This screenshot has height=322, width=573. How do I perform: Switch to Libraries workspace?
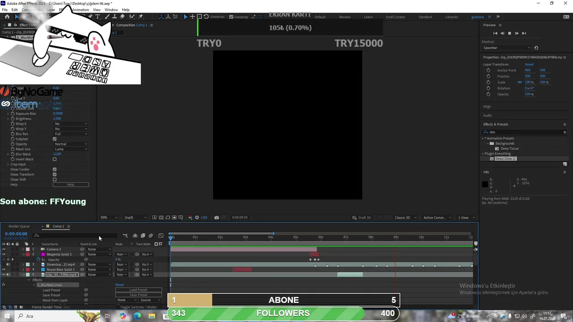451,17
